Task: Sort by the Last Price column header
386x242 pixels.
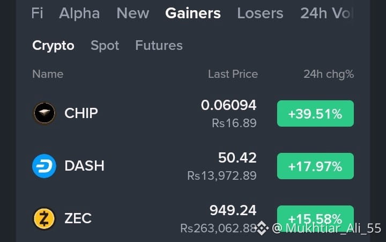Action: (x=233, y=74)
